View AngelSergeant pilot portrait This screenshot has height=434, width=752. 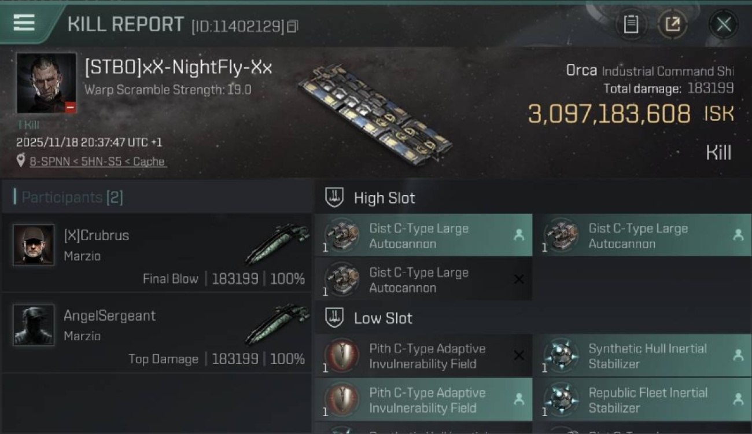pos(34,325)
